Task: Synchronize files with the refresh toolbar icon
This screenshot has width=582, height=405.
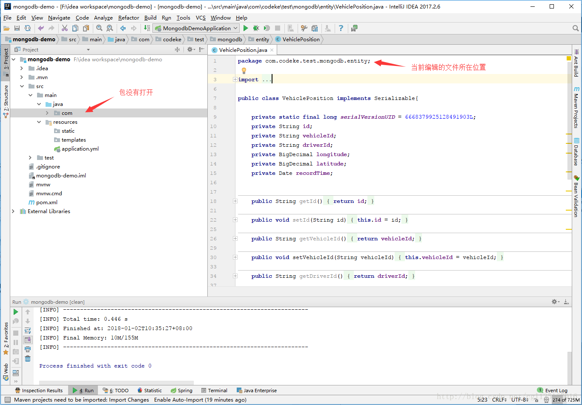Action: pyautogui.click(x=27, y=28)
